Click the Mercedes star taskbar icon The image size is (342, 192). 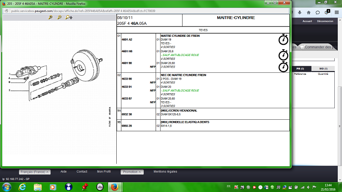pyautogui.click(x=100, y=187)
